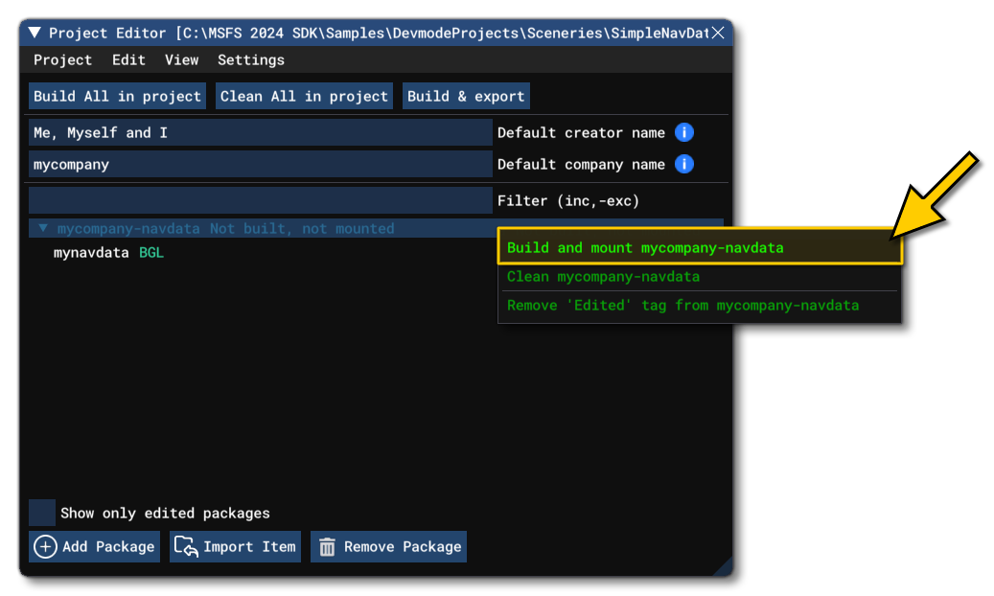Image resolution: width=994 pixels, height=596 pixels.
Task: Open the Edit menu
Action: tap(127, 59)
